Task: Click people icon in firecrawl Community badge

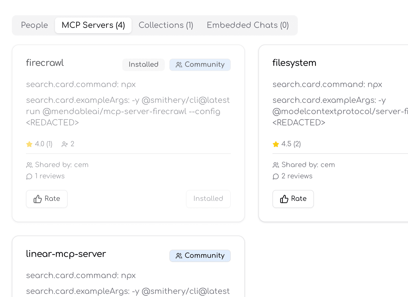Action: [179, 65]
